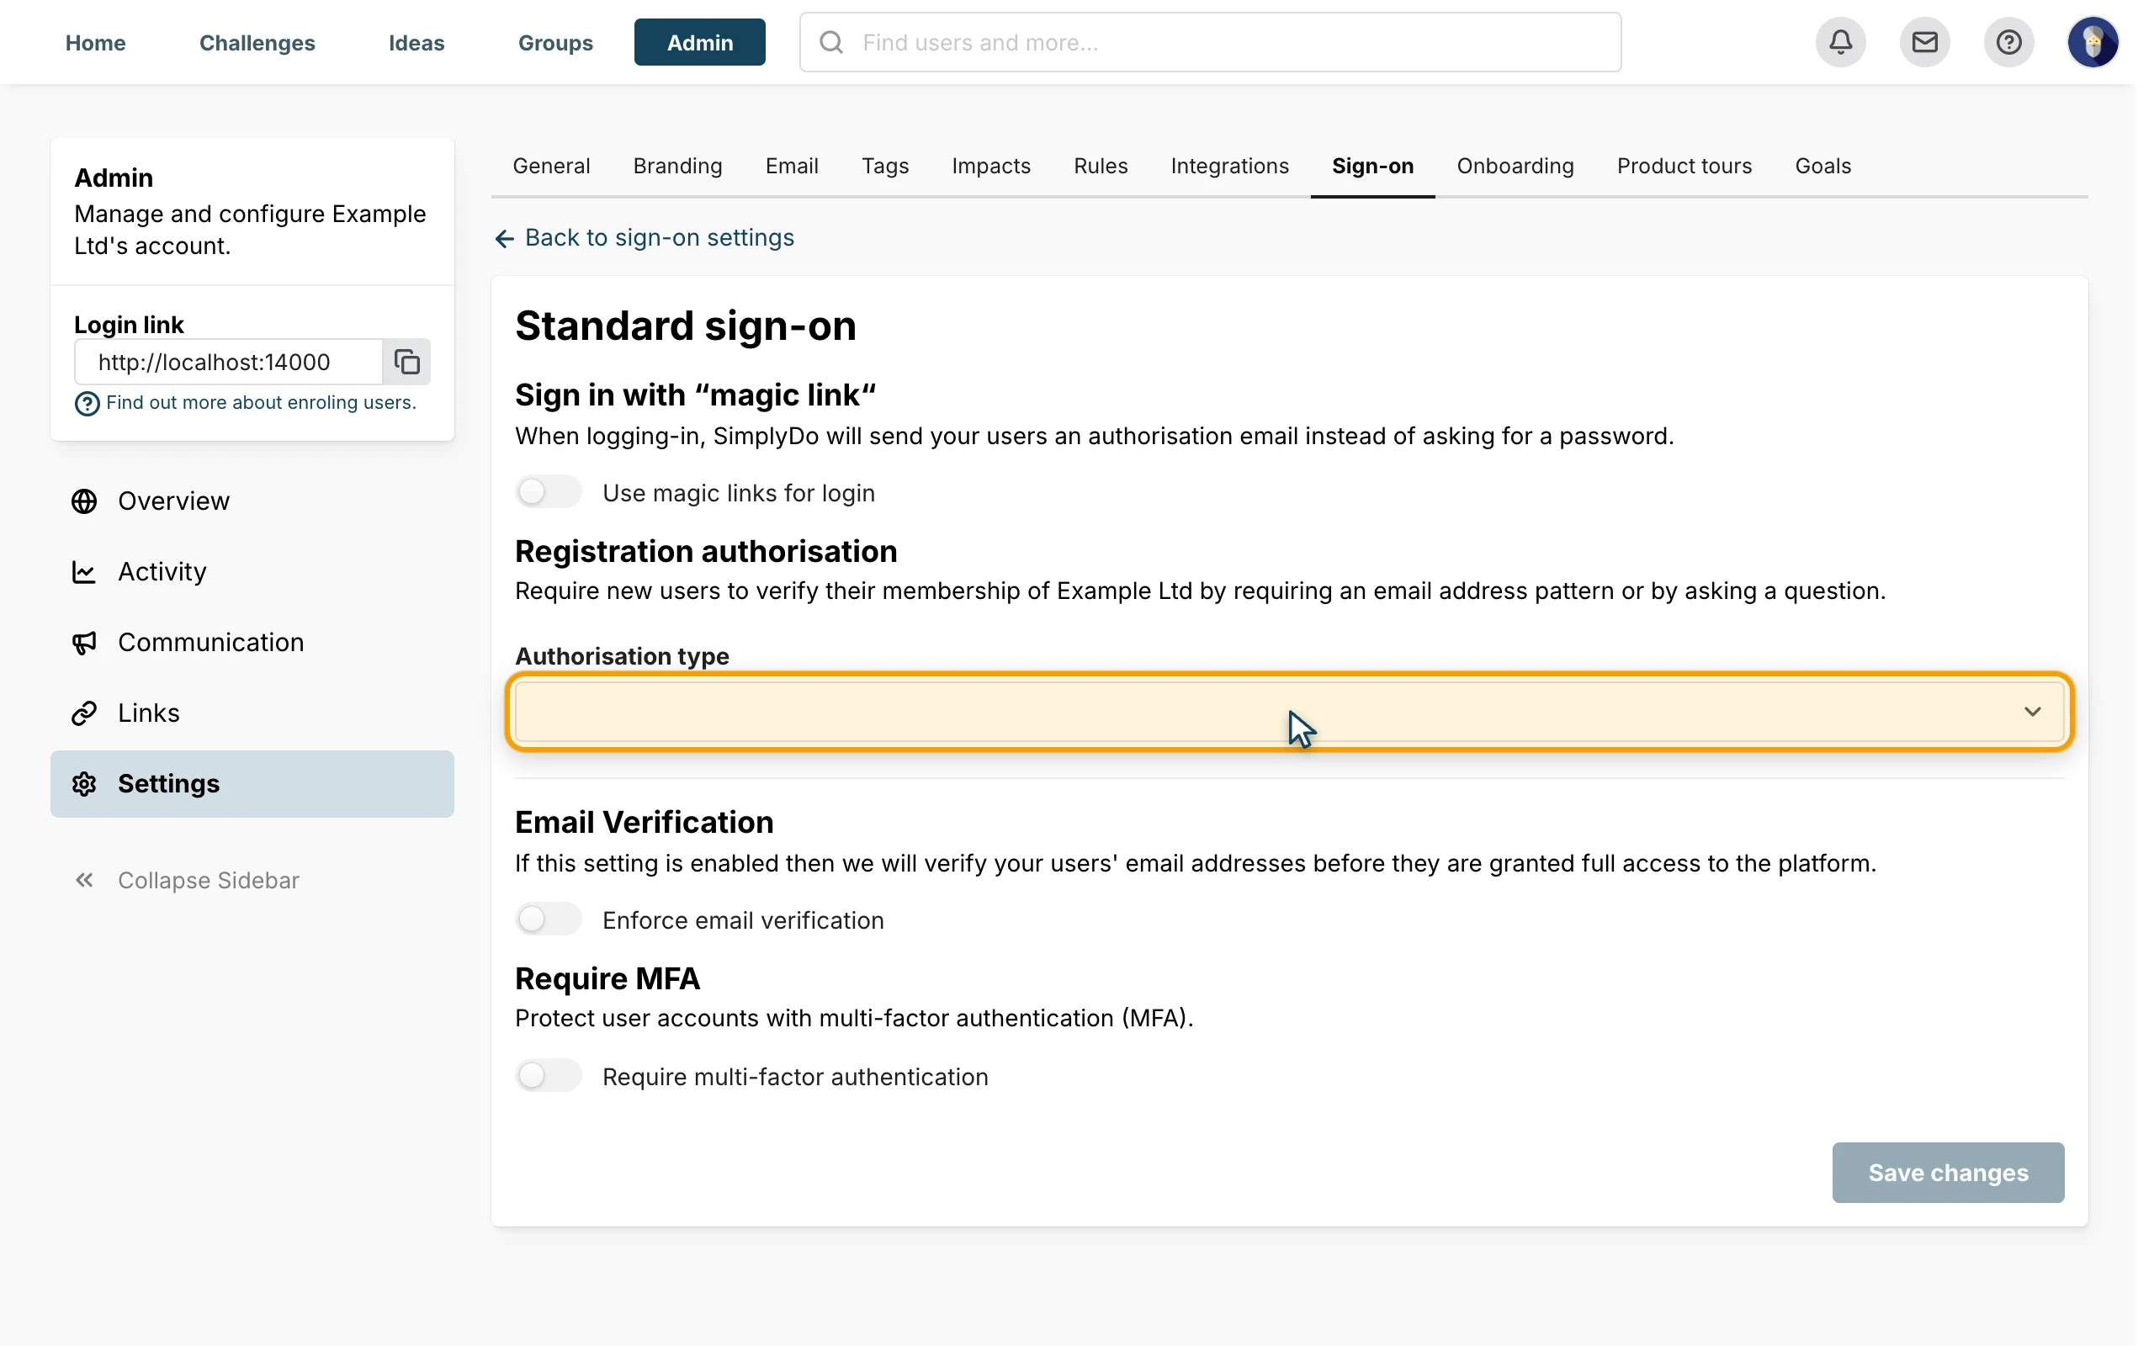Click the Admin navigation button

pyautogui.click(x=699, y=42)
